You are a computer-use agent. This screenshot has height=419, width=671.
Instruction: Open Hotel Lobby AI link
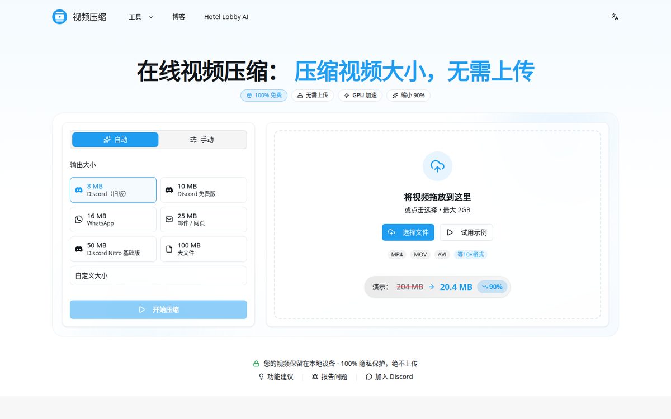click(x=226, y=17)
